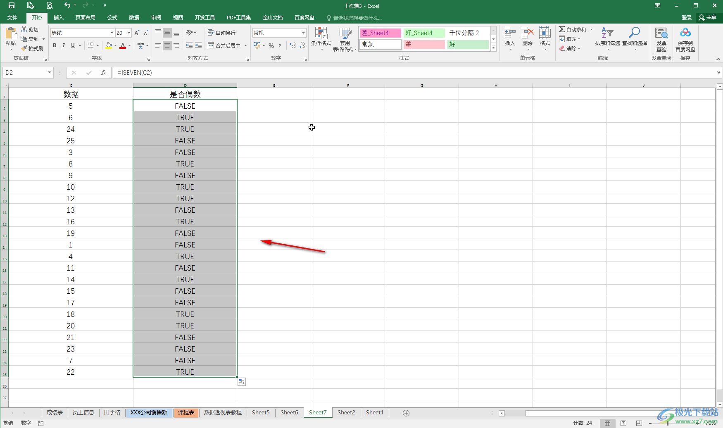Select the Format Painter brush
Image resolution: width=723 pixels, height=428 pixels.
point(24,48)
